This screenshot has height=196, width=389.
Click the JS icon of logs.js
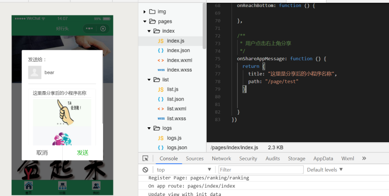(x=161, y=138)
